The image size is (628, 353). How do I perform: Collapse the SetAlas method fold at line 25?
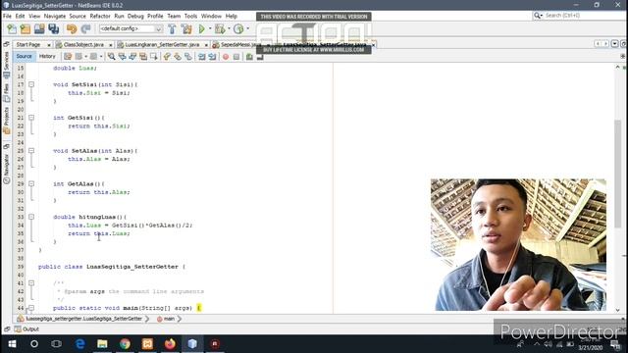(31, 151)
